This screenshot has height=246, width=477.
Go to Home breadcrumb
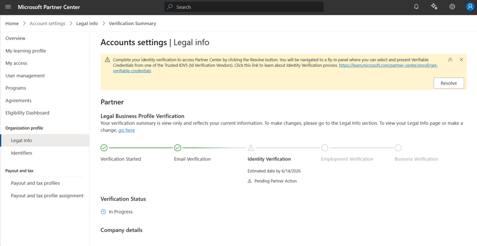pyautogui.click(x=12, y=24)
